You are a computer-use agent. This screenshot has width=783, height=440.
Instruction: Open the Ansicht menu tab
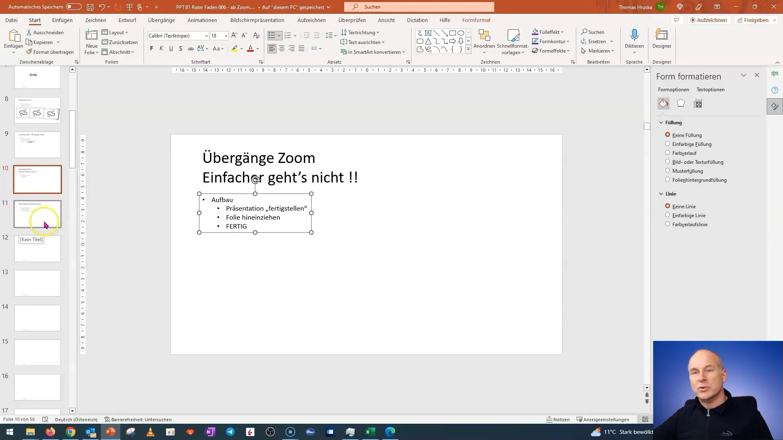[386, 20]
